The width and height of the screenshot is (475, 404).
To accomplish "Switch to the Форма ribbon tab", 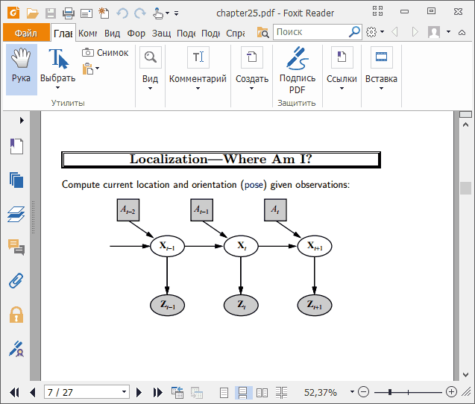I will point(136,33).
